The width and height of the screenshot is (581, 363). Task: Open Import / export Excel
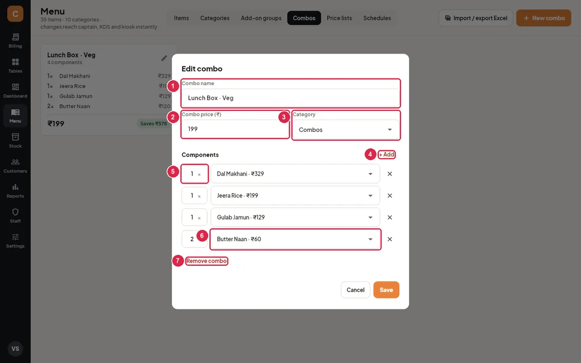pos(476,18)
